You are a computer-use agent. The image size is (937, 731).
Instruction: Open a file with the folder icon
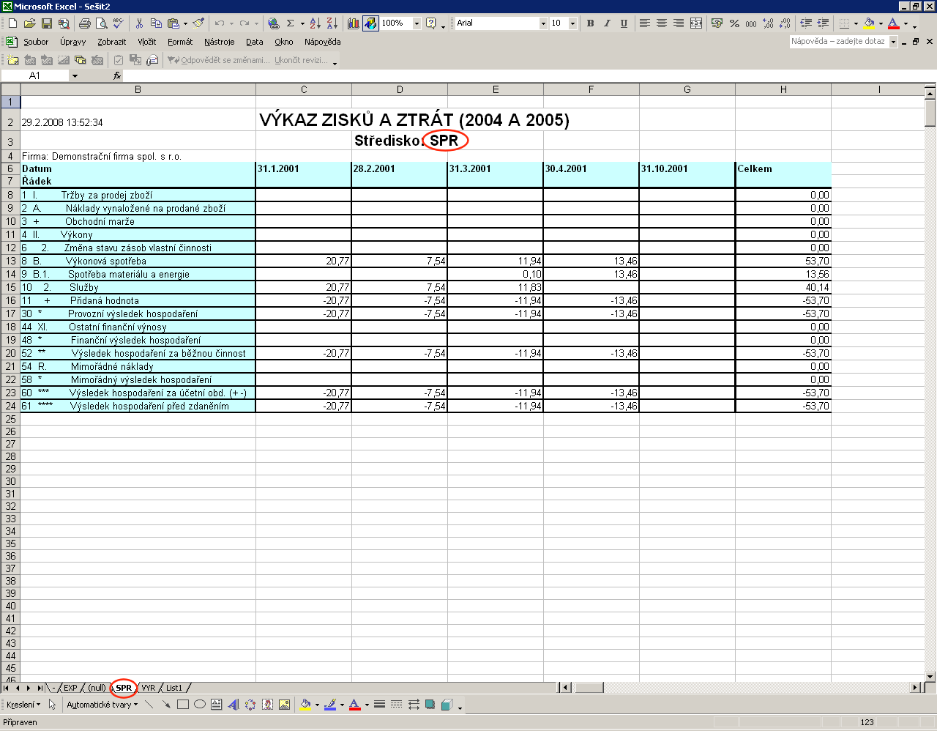point(29,23)
